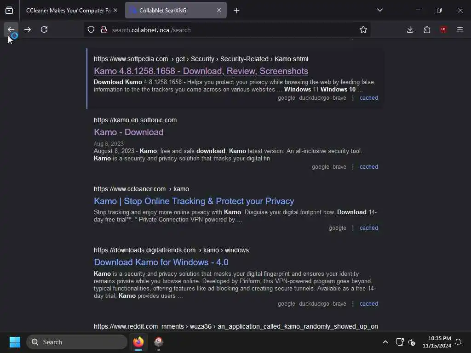This screenshot has width=471, height=353.
Task: Open the notifications bell
Action: tap(459, 342)
